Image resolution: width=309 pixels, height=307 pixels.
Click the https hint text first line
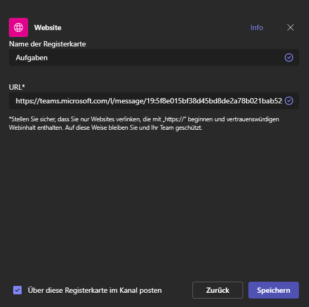click(144, 119)
